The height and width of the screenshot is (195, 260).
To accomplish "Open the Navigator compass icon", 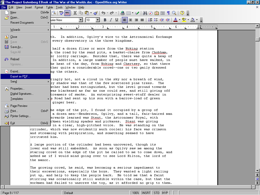I will coord(151,13).
